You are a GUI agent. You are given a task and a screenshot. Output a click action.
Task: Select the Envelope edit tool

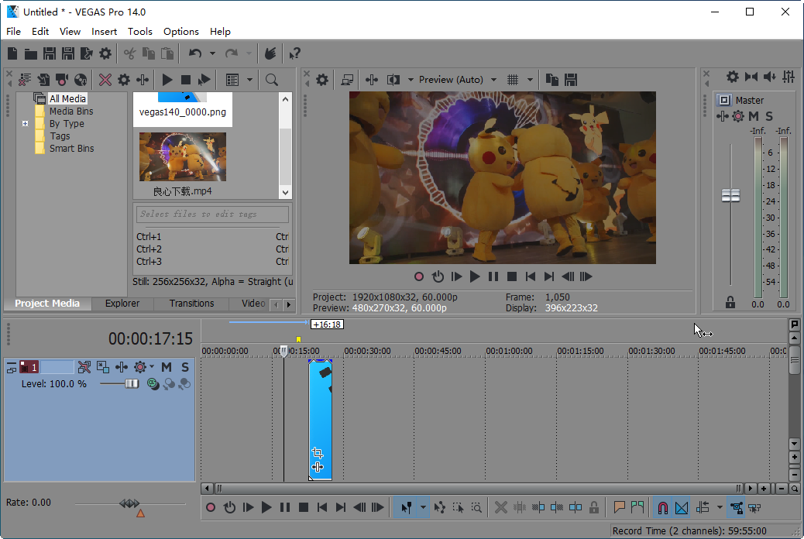click(439, 508)
